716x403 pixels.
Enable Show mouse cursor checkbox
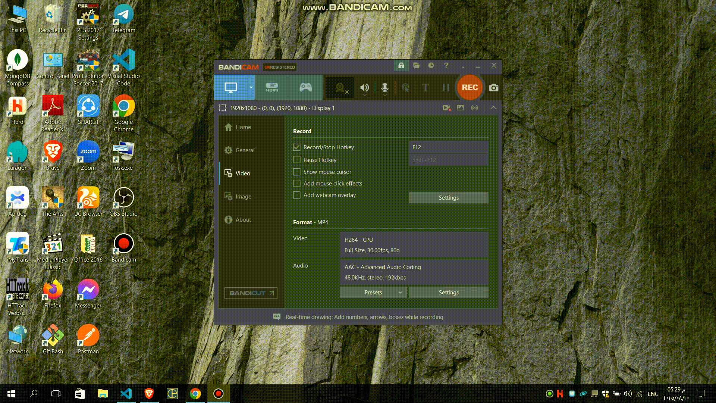tap(297, 172)
